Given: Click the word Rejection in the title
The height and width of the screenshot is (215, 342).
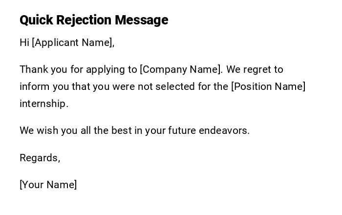Looking at the screenshot, I should tap(84, 20).
